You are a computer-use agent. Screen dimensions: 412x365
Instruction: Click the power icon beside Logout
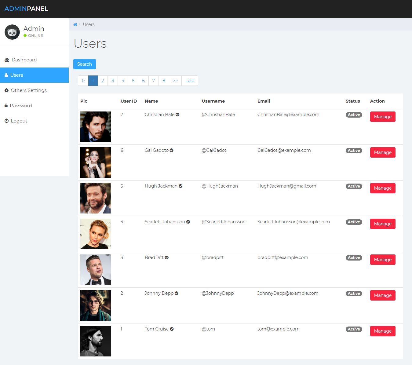pyautogui.click(x=6, y=121)
